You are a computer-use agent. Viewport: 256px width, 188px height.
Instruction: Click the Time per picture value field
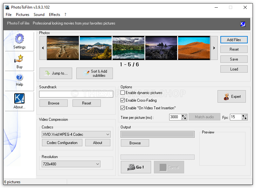coord(175,117)
